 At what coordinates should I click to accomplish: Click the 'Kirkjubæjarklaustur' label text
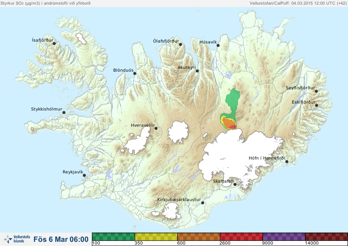tap(179, 200)
